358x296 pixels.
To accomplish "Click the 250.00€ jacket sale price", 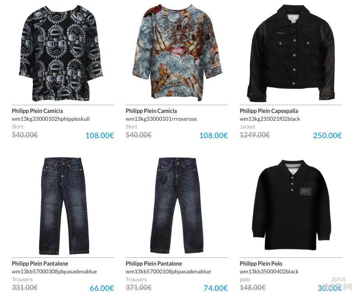I will [x=327, y=136].
